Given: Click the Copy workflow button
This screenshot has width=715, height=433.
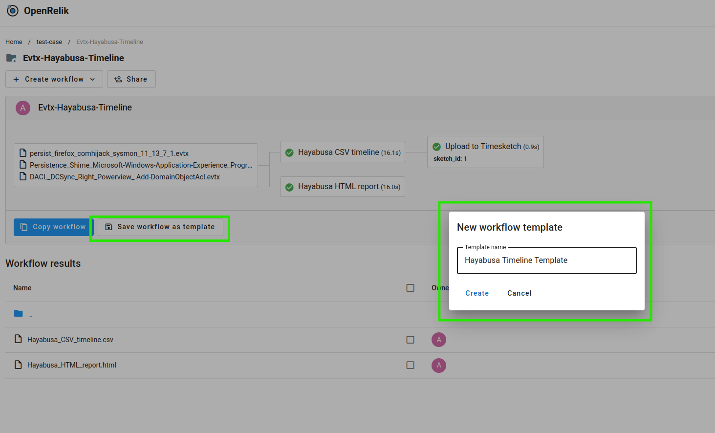Looking at the screenshot, I should tap(53, 227).
